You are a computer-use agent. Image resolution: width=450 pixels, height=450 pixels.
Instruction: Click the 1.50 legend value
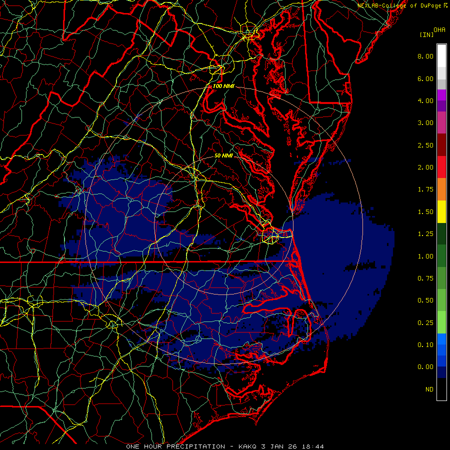tap(425, 212)
